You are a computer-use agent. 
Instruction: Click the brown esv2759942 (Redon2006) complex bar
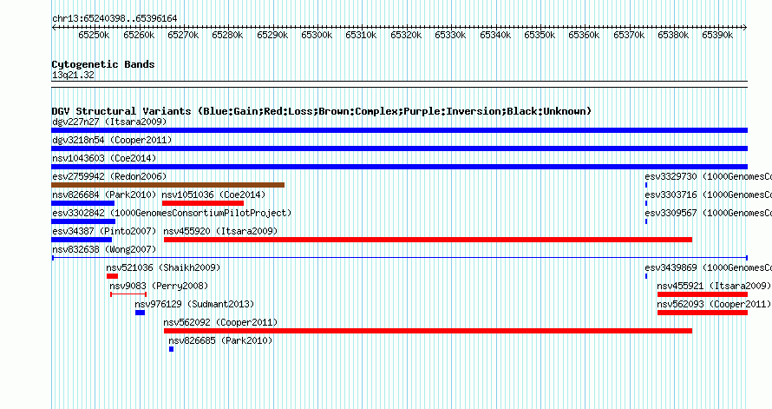pyautogui.click(x=168, y=185)
